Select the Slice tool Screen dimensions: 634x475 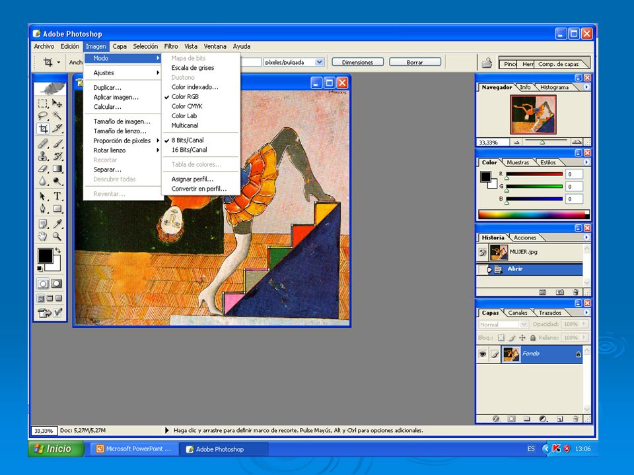pyautogui.click(x=57, y=129)
